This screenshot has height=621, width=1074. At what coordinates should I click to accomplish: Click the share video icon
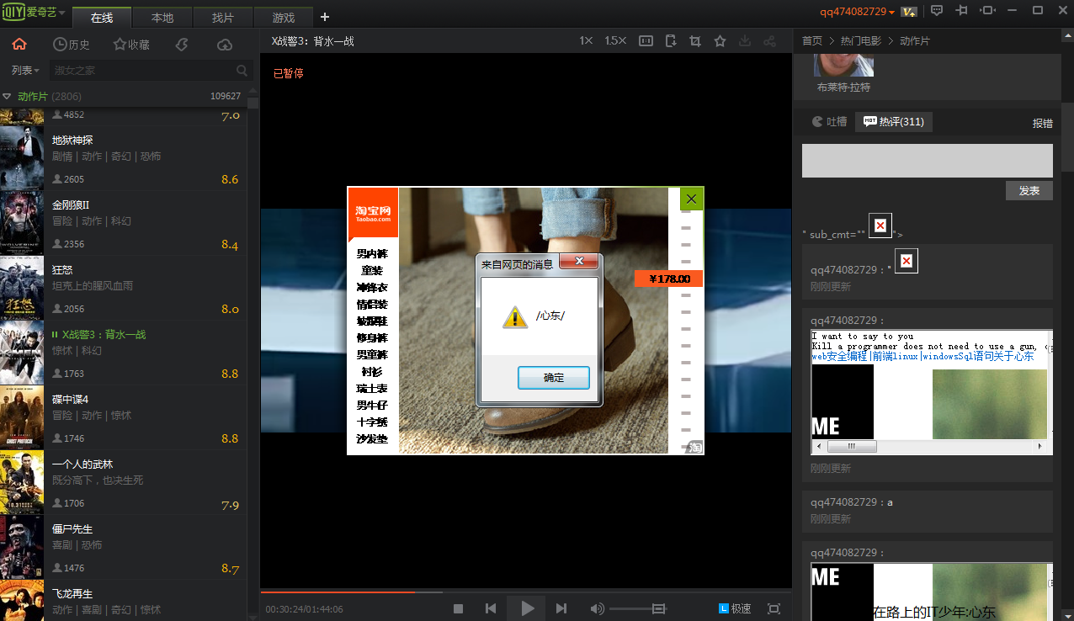click(x=769, y=40)
